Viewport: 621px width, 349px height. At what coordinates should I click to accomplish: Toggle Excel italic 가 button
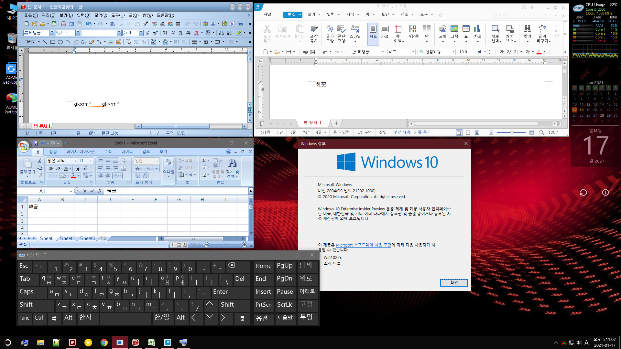[x=58, y=169]
